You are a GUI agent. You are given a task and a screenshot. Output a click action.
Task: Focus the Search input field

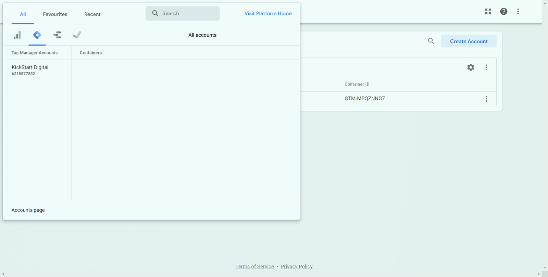click(x=183, y=13)
